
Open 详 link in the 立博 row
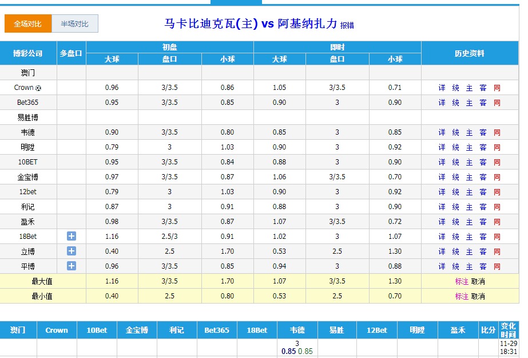pos(442,251)
